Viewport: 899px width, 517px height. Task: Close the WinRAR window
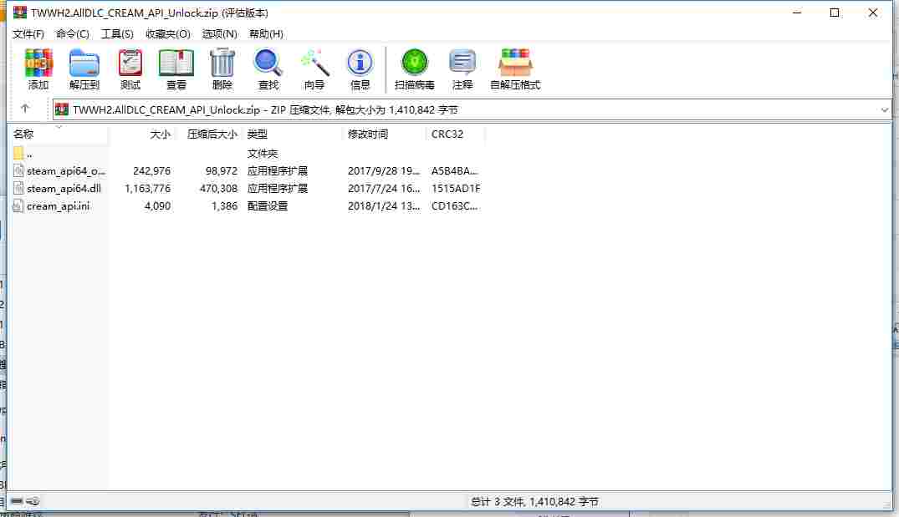pos(872,13)
